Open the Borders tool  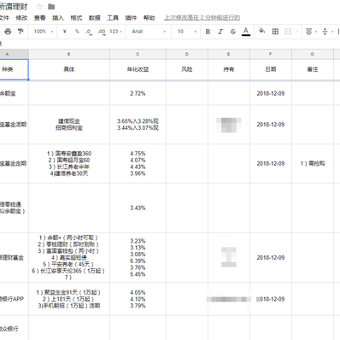(275, 32)
